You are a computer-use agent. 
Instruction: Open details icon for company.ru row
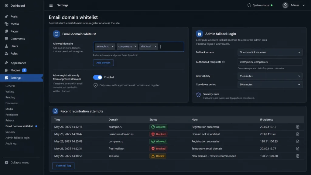[298, 142]
